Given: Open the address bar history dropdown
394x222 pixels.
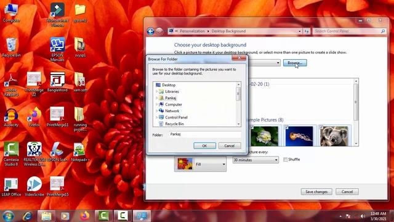Looking at the screenshot, I should click(x=300, y=31).
